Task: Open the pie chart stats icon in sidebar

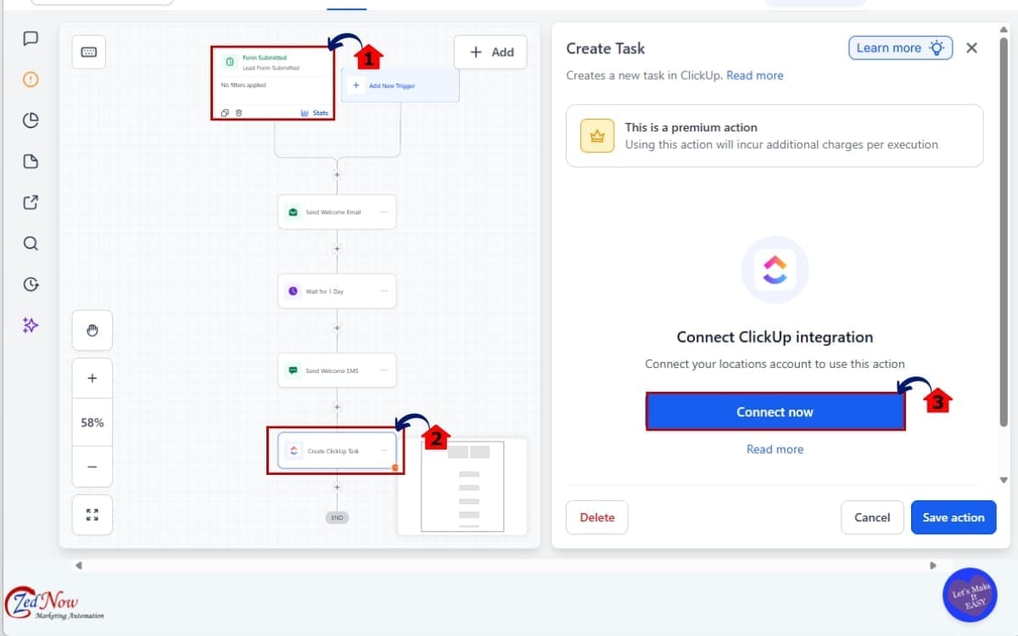Action: 31,120
